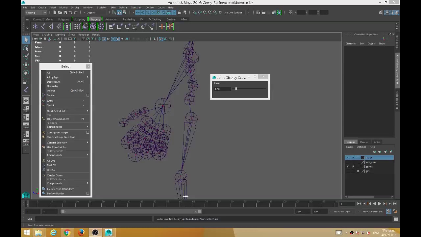Toggle visibility V on bones layer
Viewport: 421px width, 237px height.
348,167
